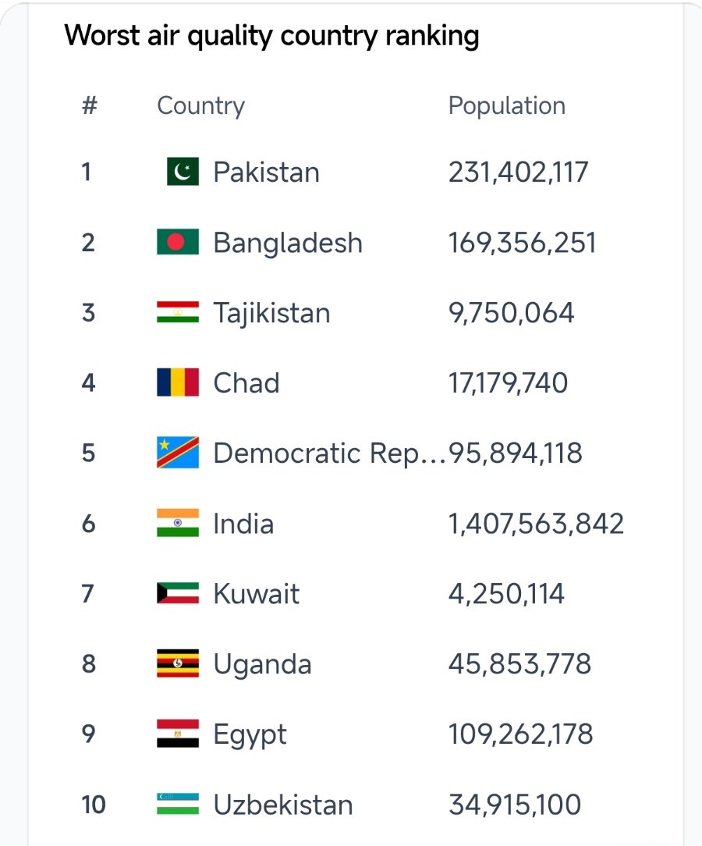The width and height of the screenshot is (702, 846).
Task: Click the # rank column header
Action: pyautogui.click(x=90, y=105)
